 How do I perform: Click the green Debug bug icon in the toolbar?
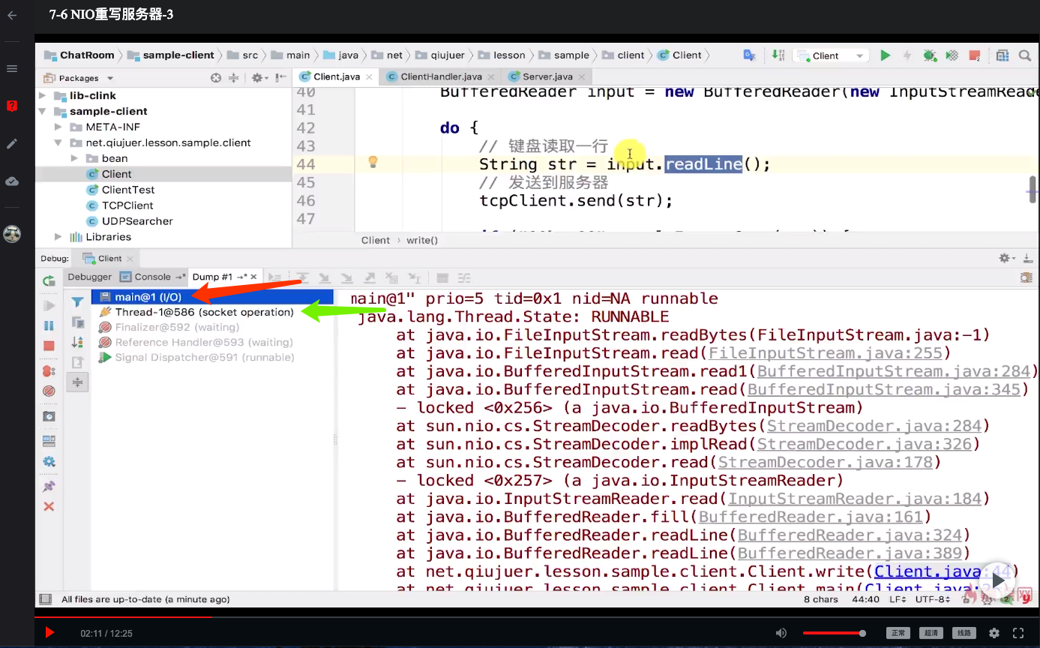click(930, 55)
